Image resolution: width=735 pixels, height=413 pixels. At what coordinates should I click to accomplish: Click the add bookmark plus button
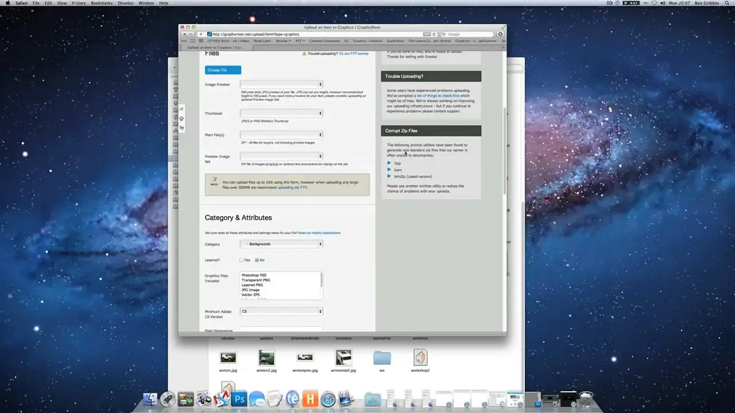click(201, 34)
